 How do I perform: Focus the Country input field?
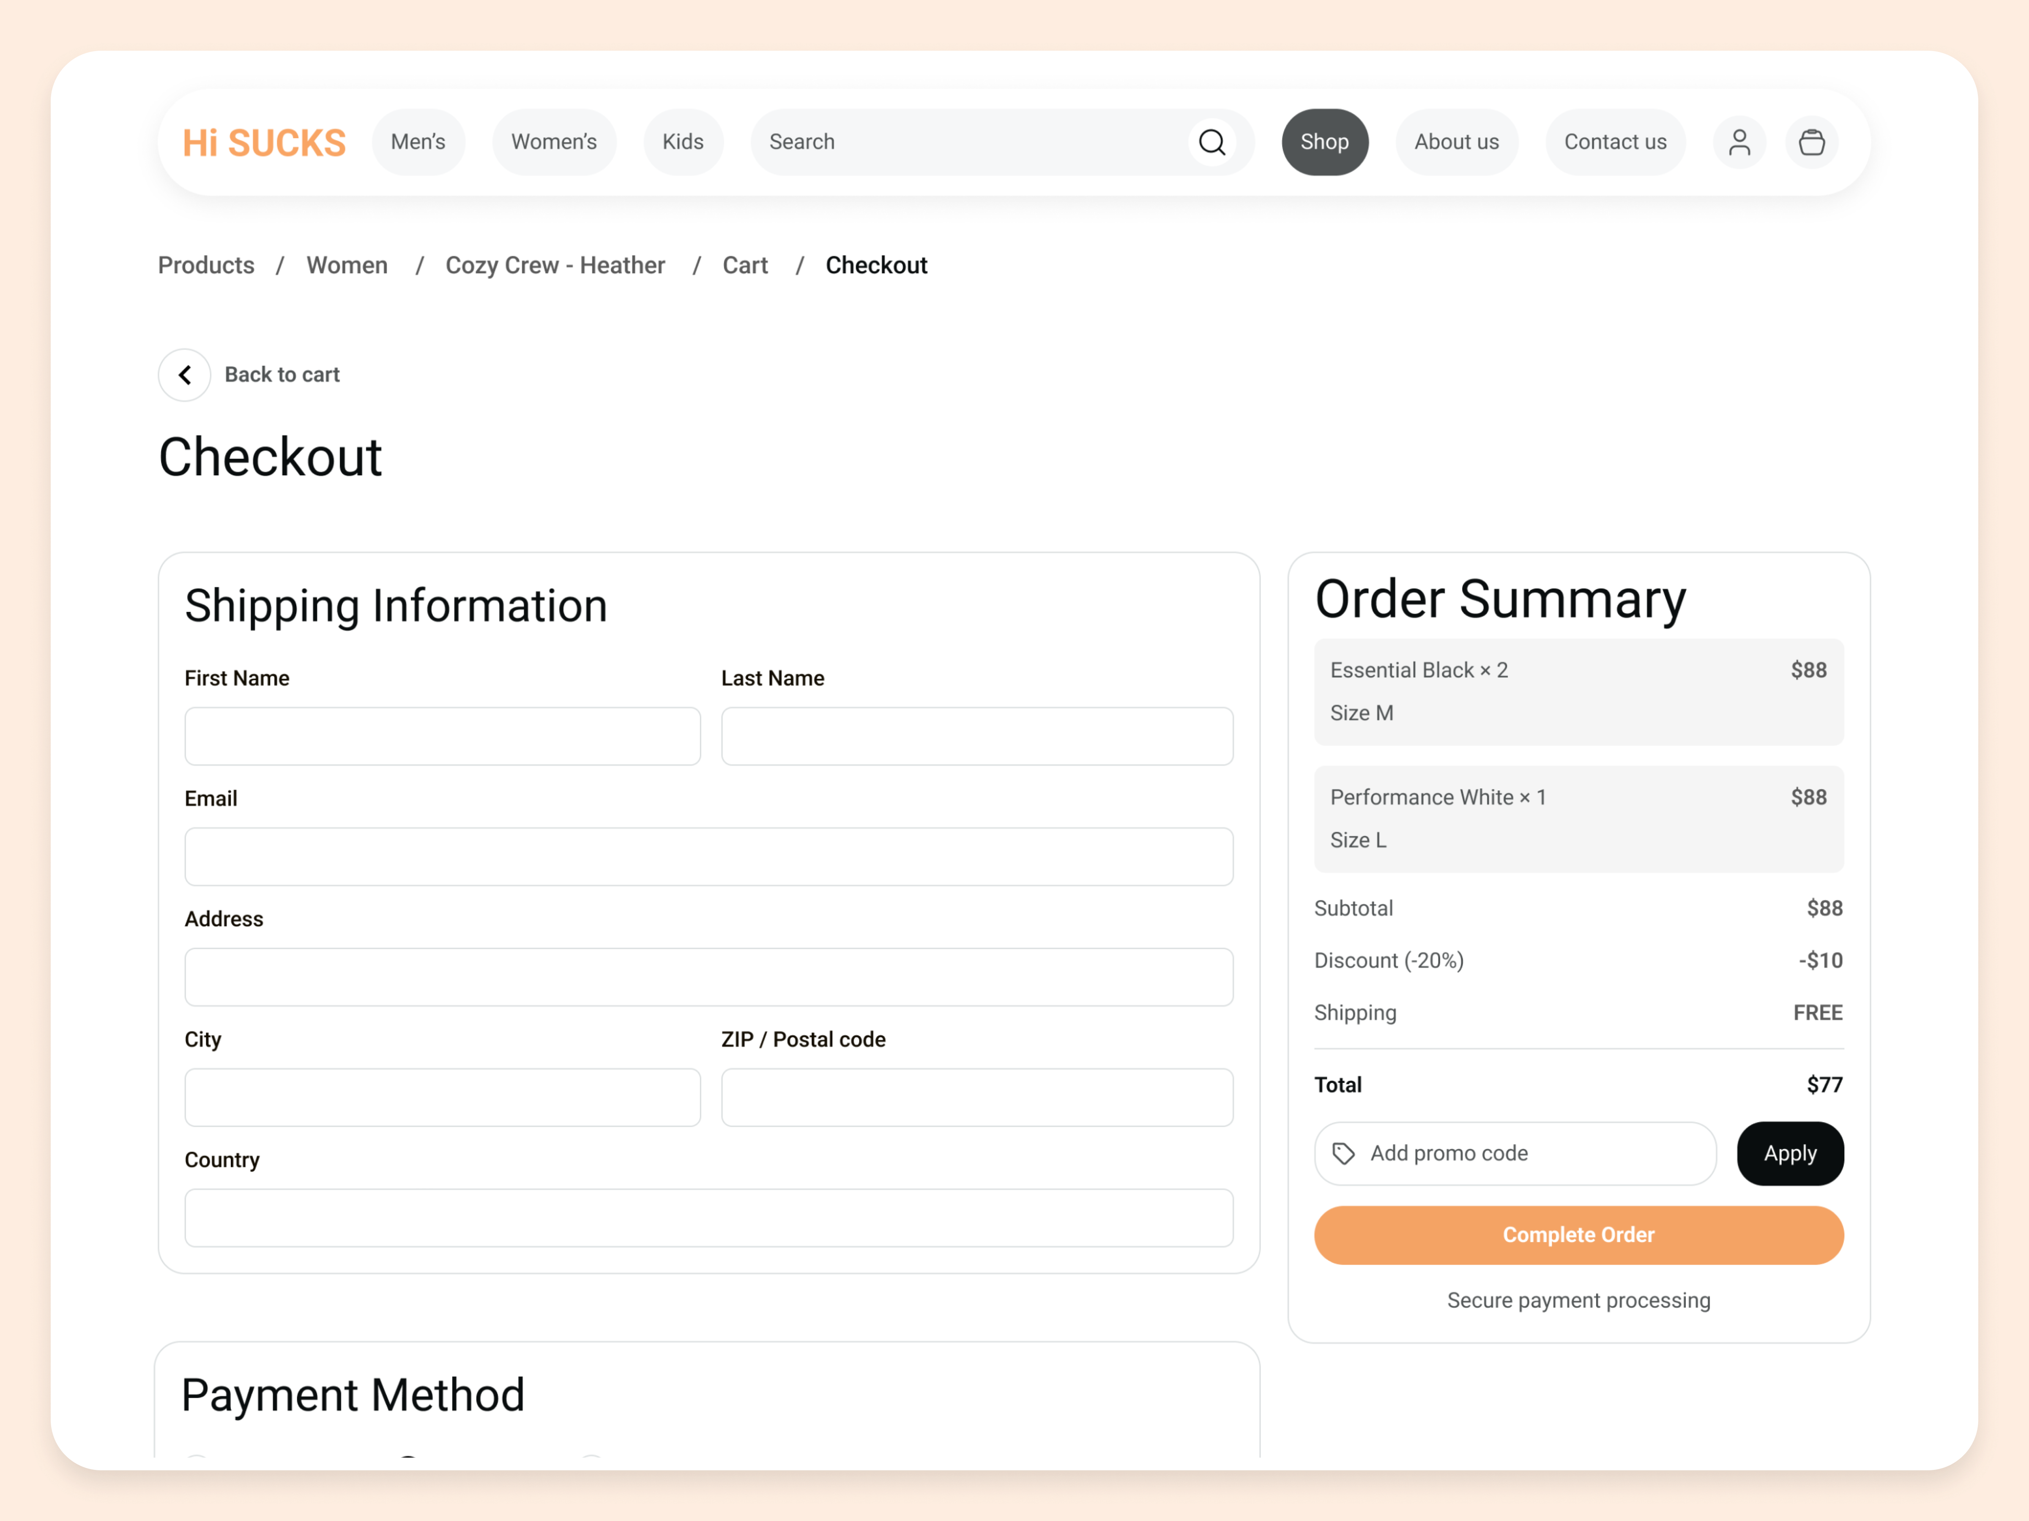click(709, 1218)
